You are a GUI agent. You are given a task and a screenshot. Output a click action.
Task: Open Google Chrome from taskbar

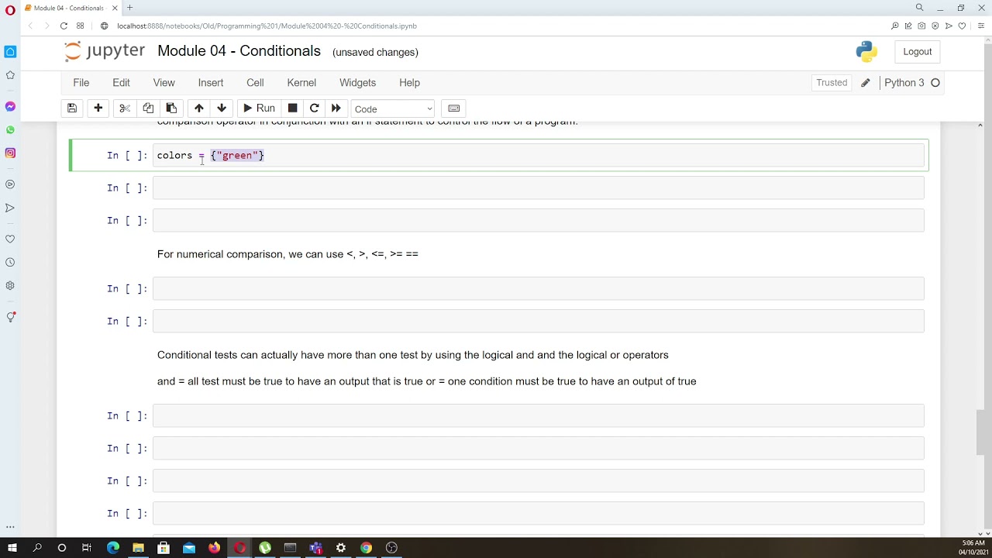point(366,548)
